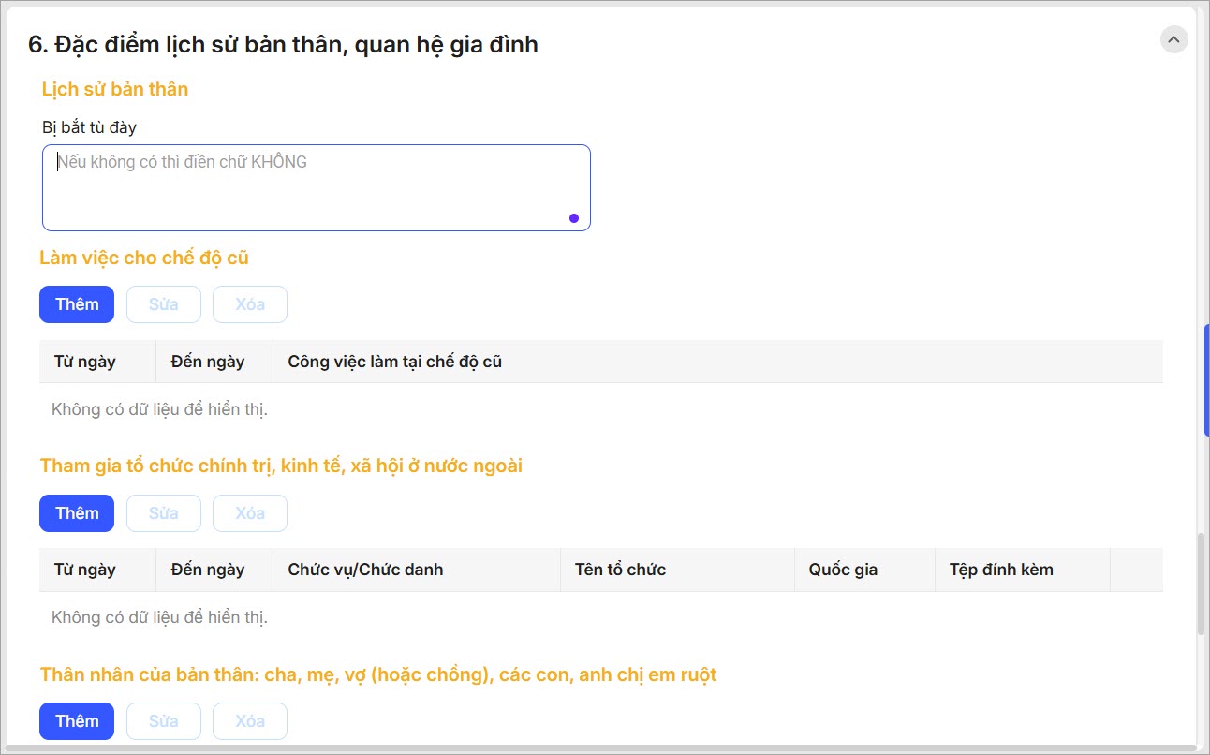Select the 'Chức vụ/Chức danh' column header
1210x755 pixels.
click(365, 570)
